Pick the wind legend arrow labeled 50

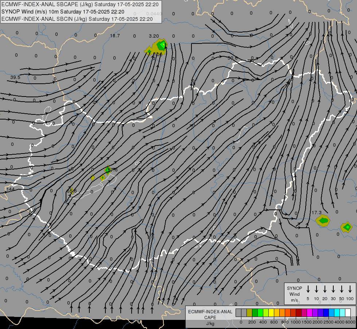pyautogui.click(x=342, y=289)
